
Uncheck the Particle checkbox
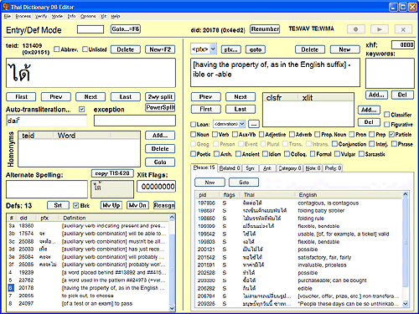click(x=391, y=135)
